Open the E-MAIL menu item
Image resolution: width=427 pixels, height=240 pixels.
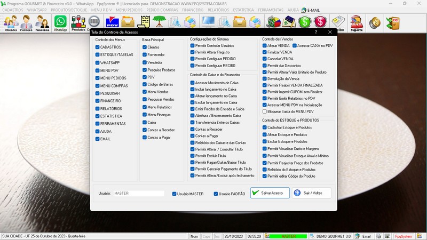(x=311, y=10)
